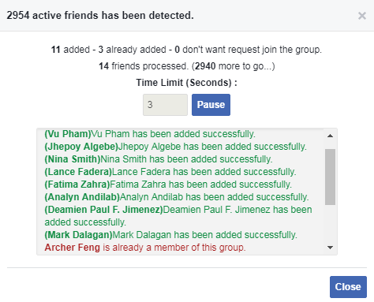Click the log scrollbar thumb

(x=330, y=177)
